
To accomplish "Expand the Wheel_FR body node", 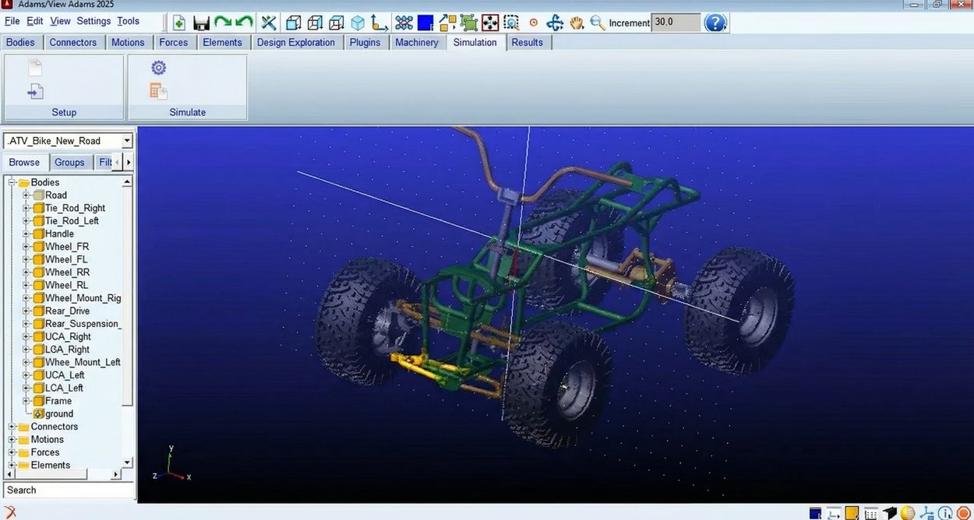I will (26, 247).
